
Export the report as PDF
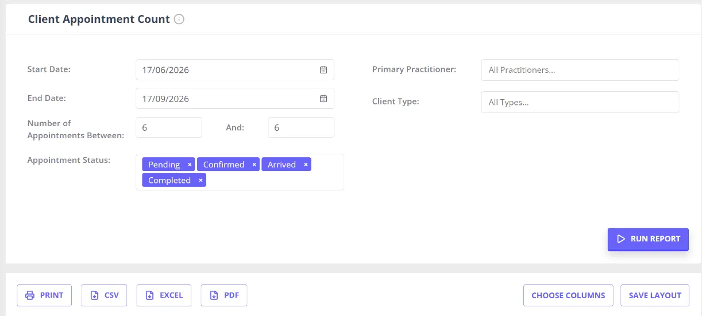click(x=224, y=295)
